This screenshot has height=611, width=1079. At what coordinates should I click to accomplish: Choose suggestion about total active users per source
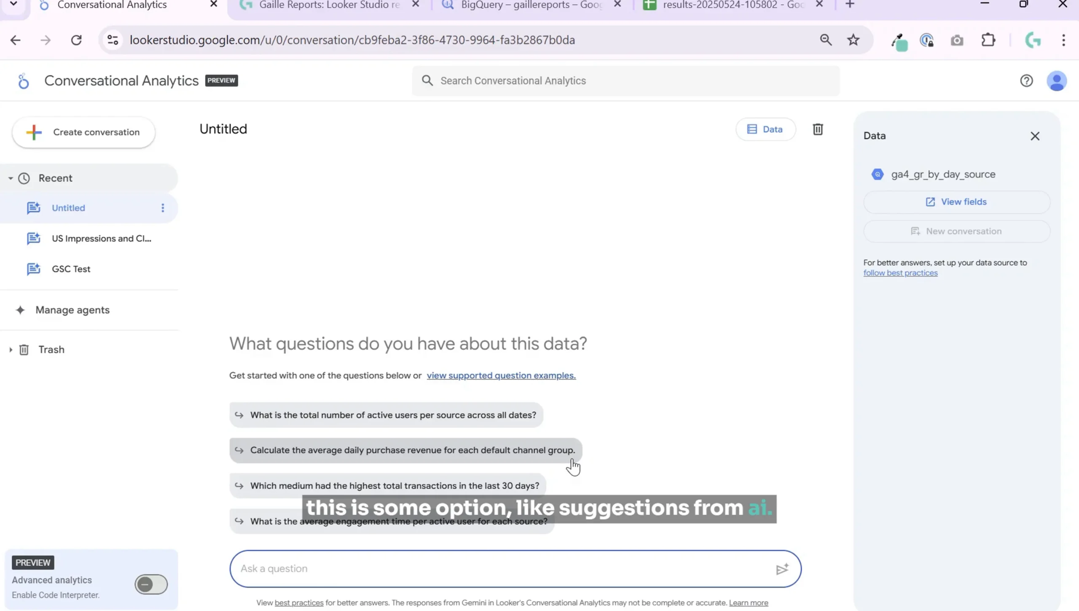coord(386,415)
